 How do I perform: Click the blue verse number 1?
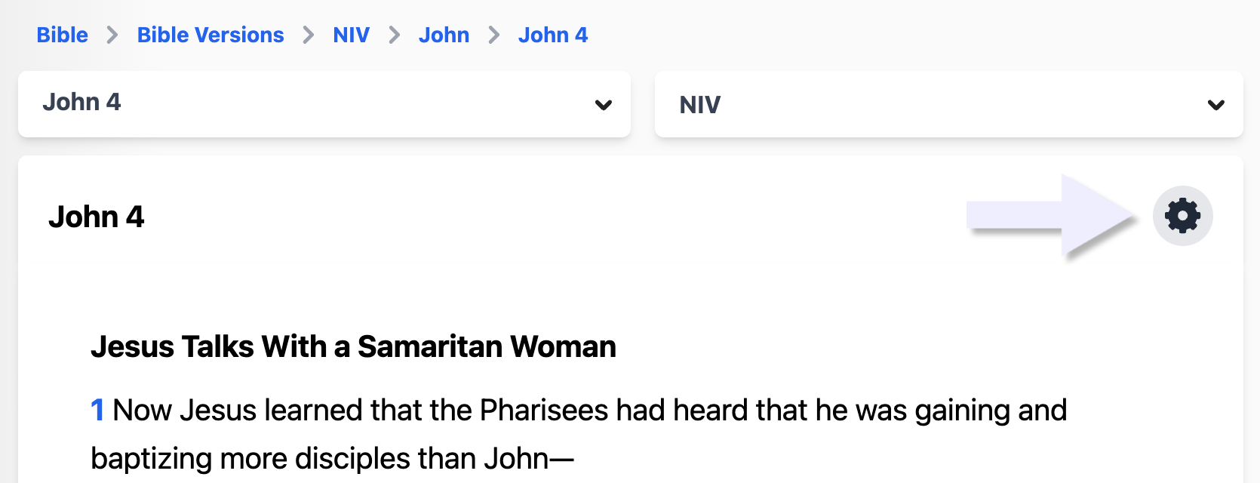tap(97, 411)
